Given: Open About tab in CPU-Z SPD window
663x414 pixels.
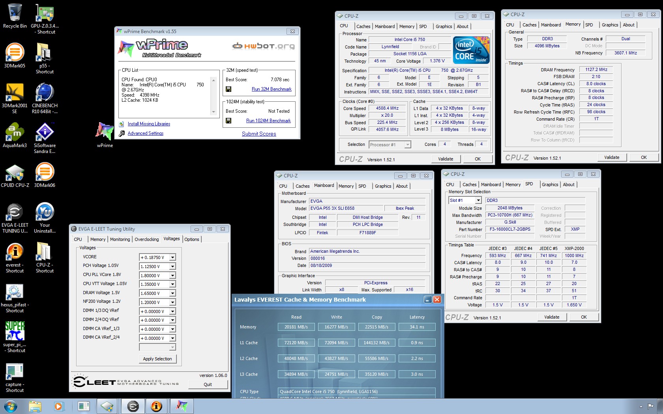Looking at the screenshot, I should click(x=569, y=185).
